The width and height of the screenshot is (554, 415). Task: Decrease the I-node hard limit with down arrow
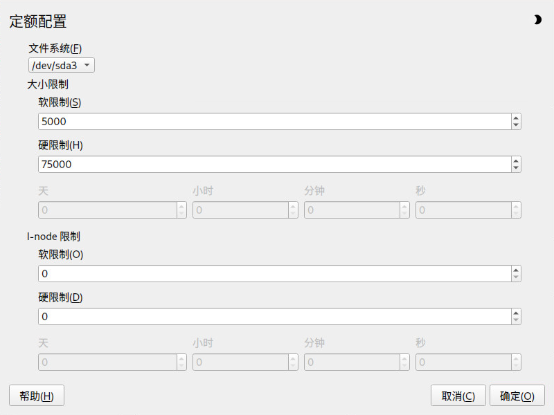516,321
